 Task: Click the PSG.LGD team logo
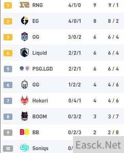pyautogui.click(x=25, y=68)
